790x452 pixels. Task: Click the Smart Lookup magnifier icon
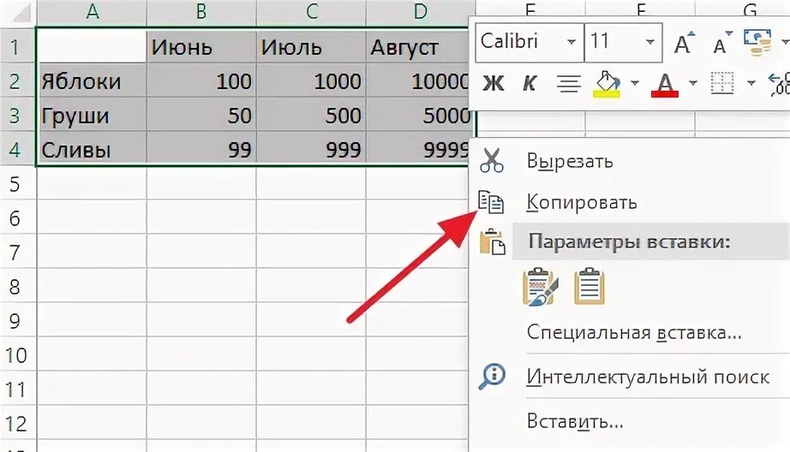(x=492, y=376)
